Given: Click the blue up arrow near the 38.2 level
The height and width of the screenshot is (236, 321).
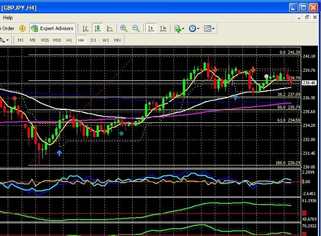Looking at the screenshot, I should [x=235, y=97].
